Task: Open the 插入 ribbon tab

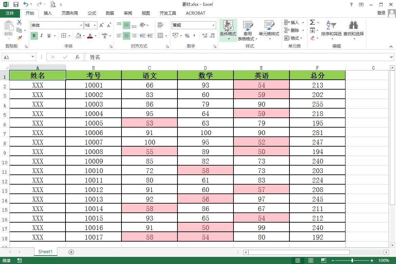Action: [48, 13]
